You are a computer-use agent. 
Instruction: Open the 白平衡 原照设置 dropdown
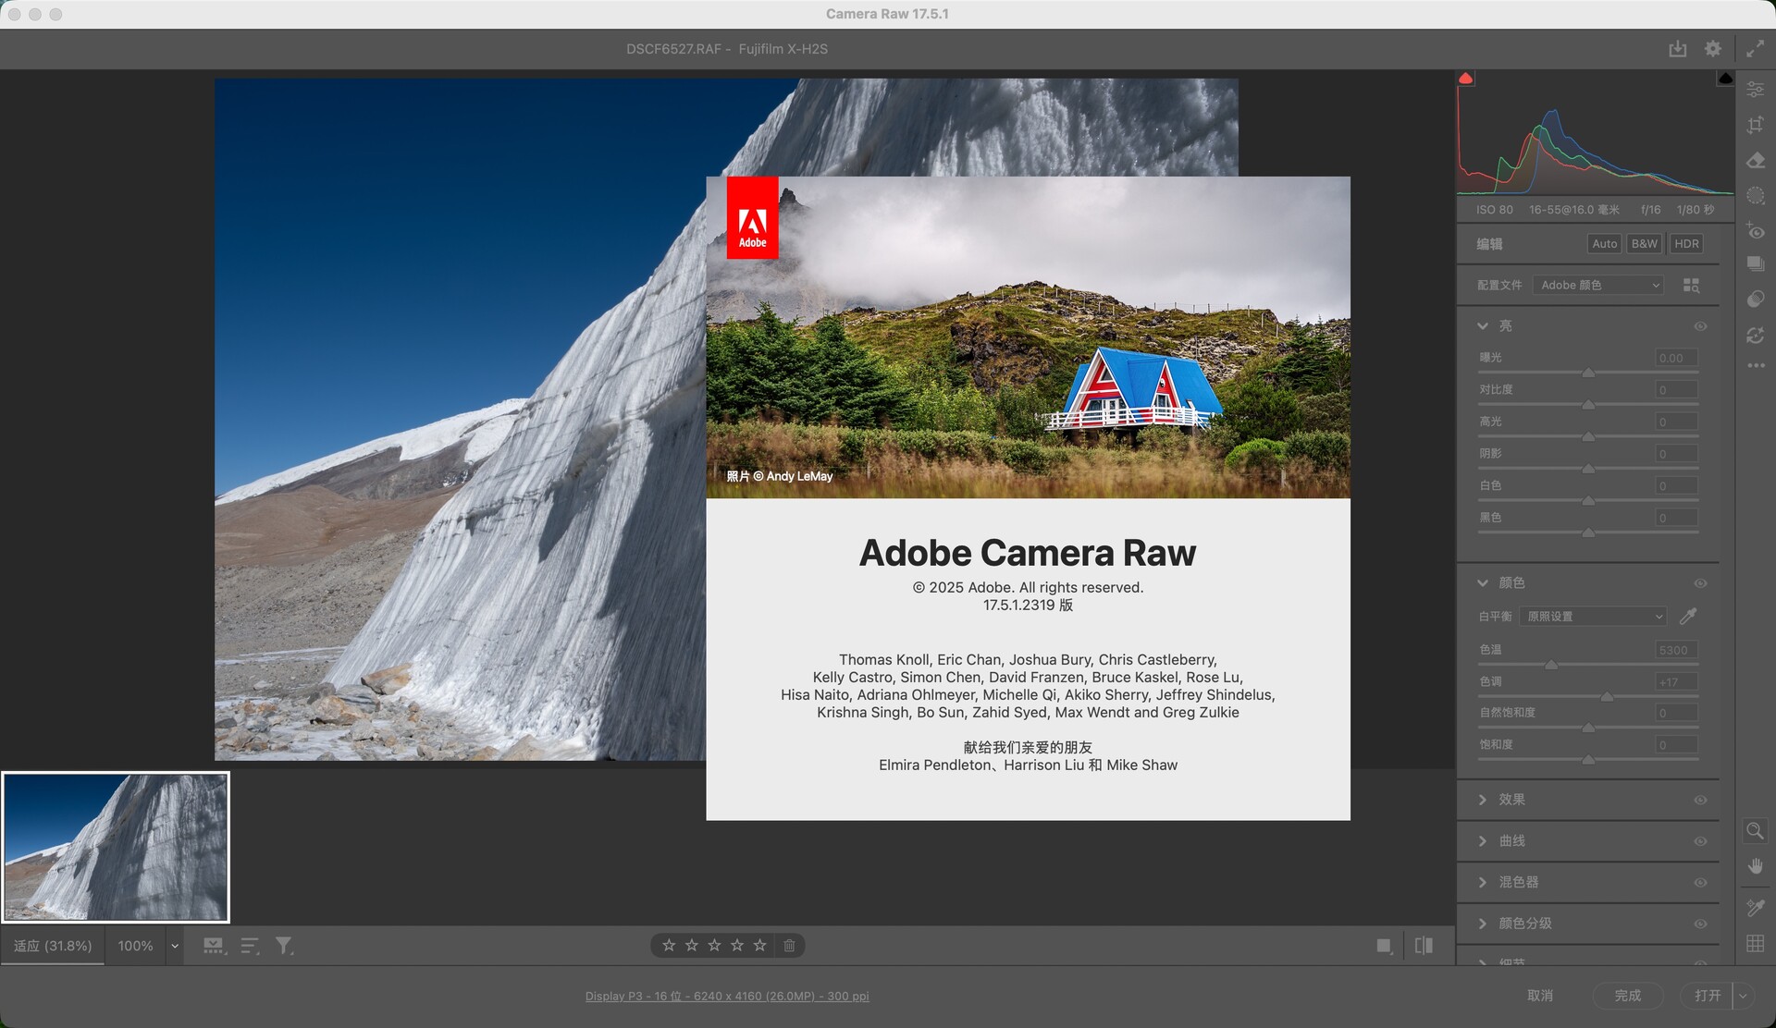point(1593,617)
